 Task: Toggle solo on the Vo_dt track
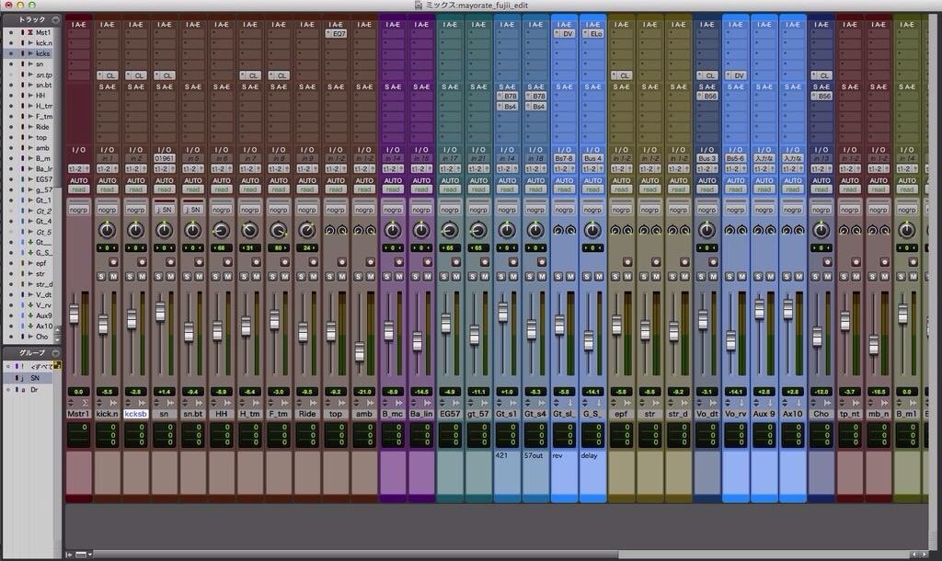point(701,276)
